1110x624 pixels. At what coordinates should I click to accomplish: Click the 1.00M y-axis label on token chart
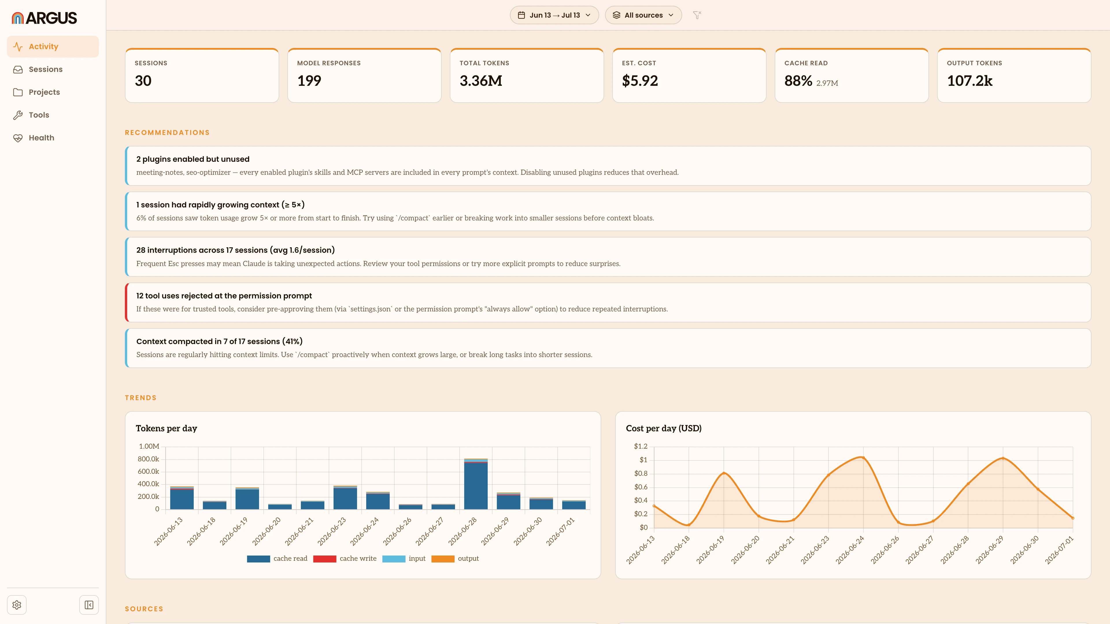pyautogui.click(x=149, y=447)
